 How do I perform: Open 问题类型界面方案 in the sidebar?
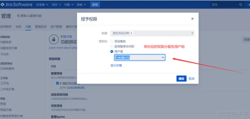pos(11,116)
